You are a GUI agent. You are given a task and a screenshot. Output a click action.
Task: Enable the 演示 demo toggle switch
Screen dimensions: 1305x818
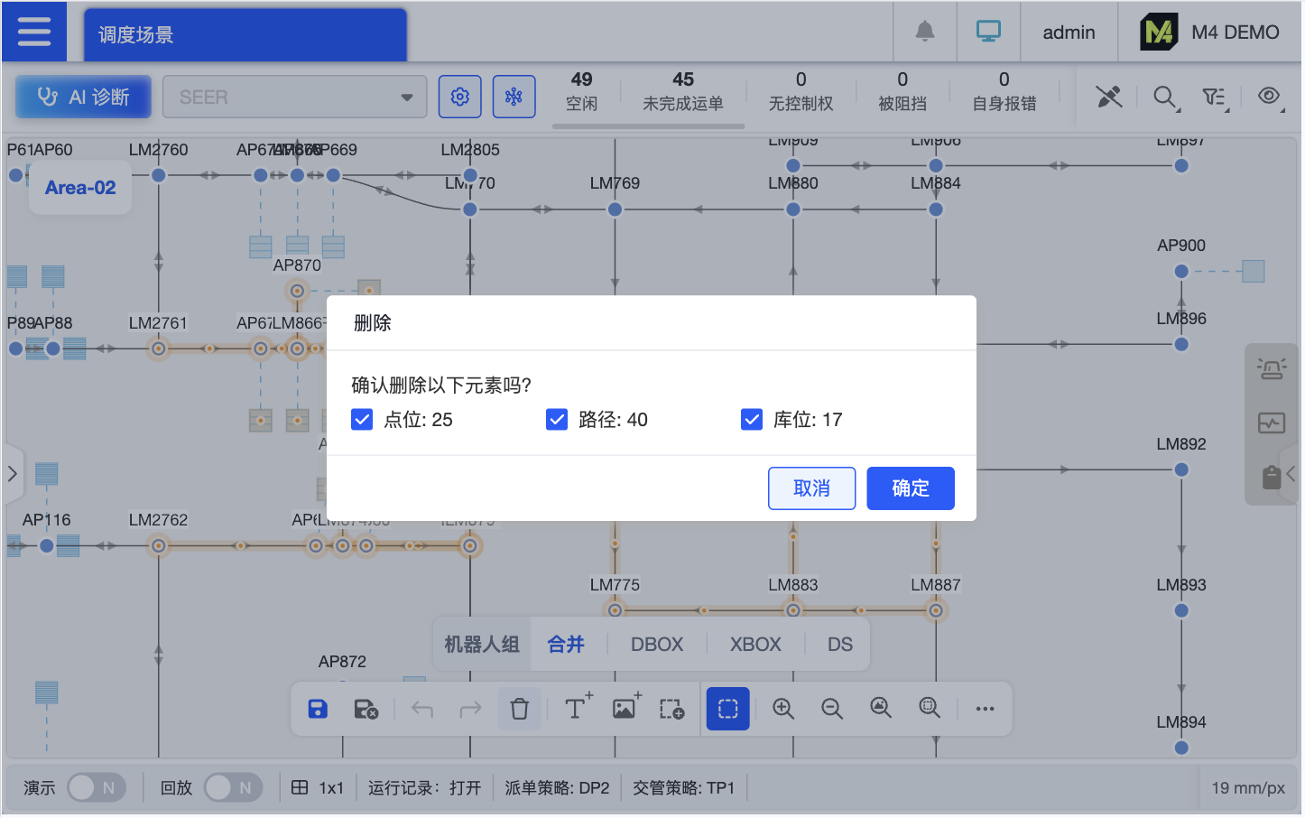coord(97,787)
